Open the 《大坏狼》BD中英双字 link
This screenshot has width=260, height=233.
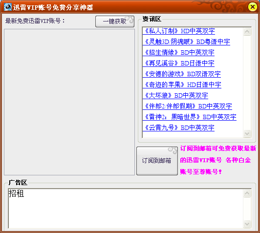click(175, 96)
